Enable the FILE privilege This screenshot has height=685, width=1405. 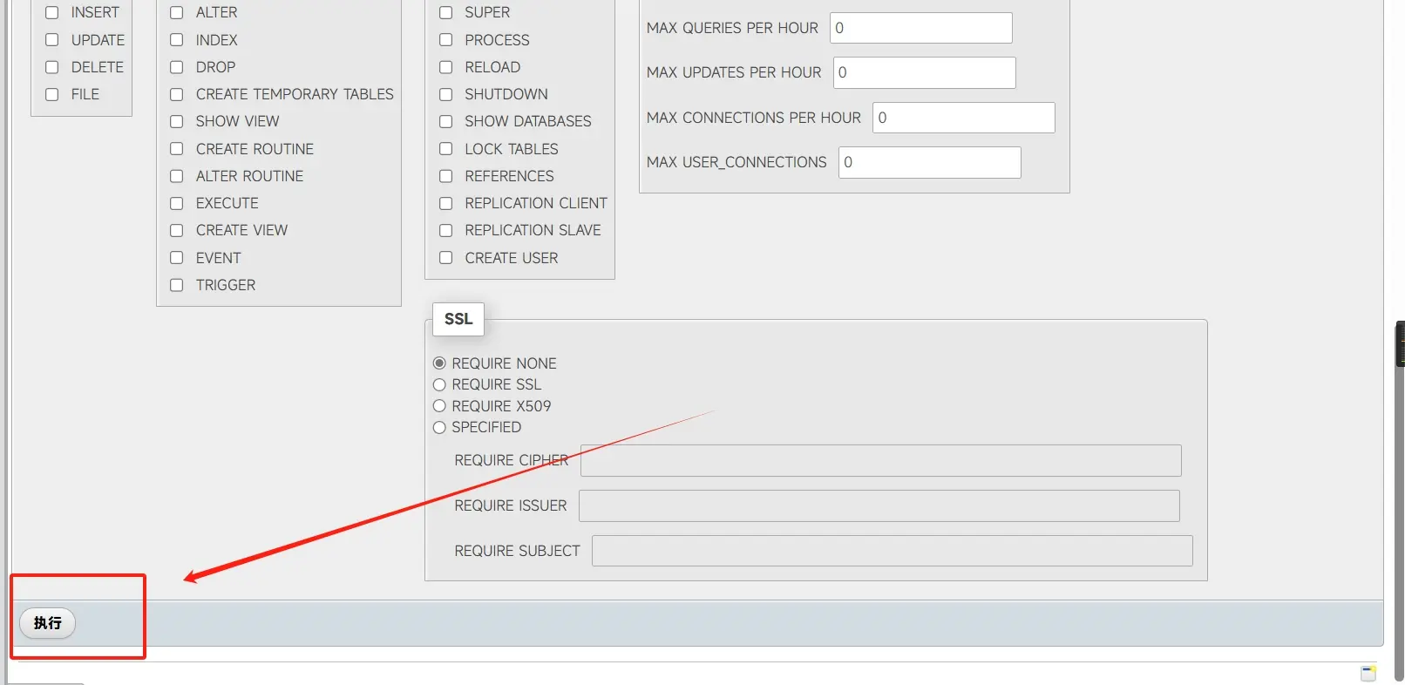(x=52, y=94)
